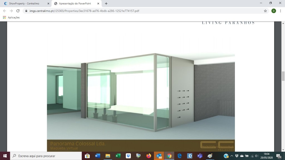Launch Word from the taskbar
This screenshot has height=160, width=285.
coord(97,156)
